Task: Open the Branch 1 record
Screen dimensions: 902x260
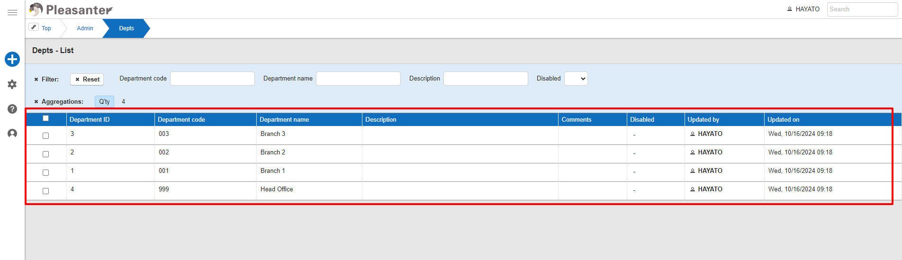Action: pyautogui.click(x=273, y=171)
